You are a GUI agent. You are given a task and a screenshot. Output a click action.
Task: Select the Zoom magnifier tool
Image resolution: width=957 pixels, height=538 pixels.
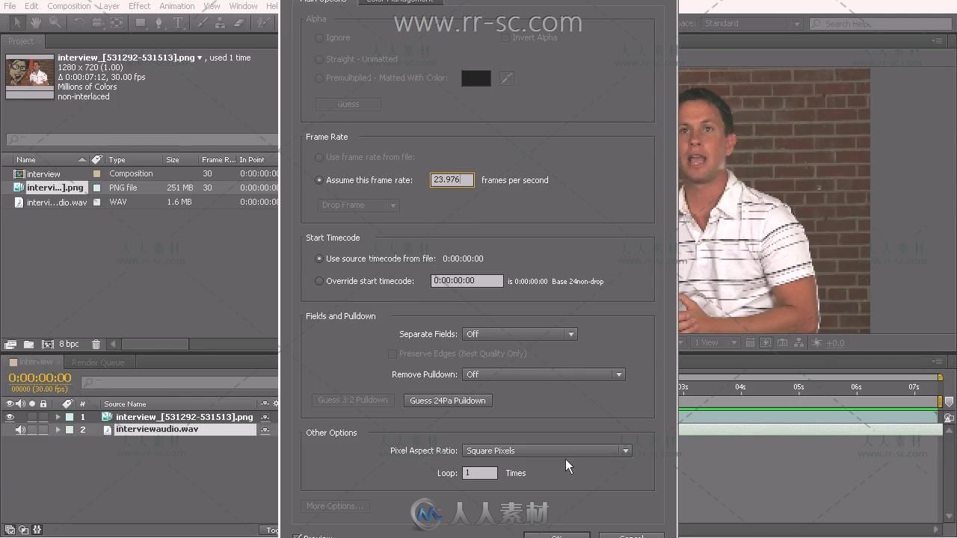55,22
